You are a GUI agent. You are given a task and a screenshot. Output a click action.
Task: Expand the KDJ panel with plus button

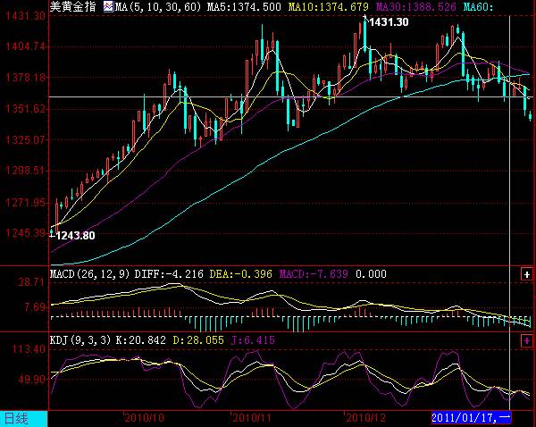(527, 341)
